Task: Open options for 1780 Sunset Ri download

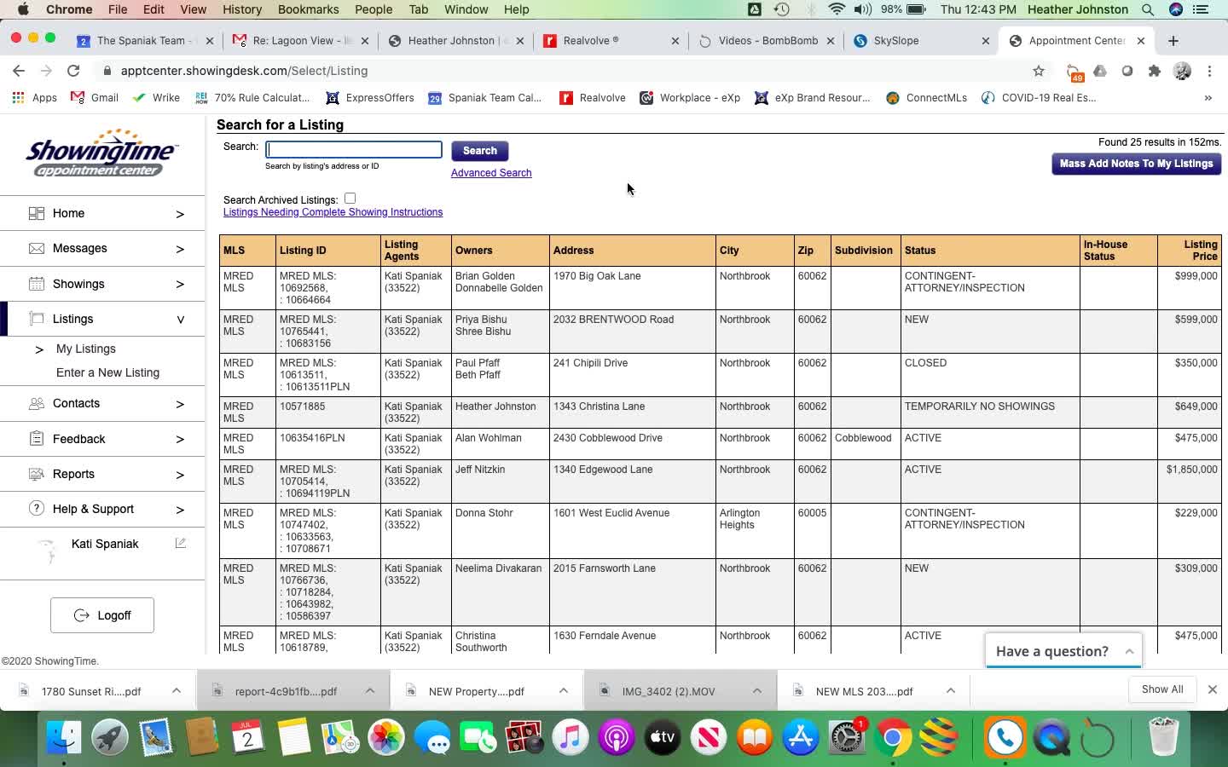Action: click(176, 691)
